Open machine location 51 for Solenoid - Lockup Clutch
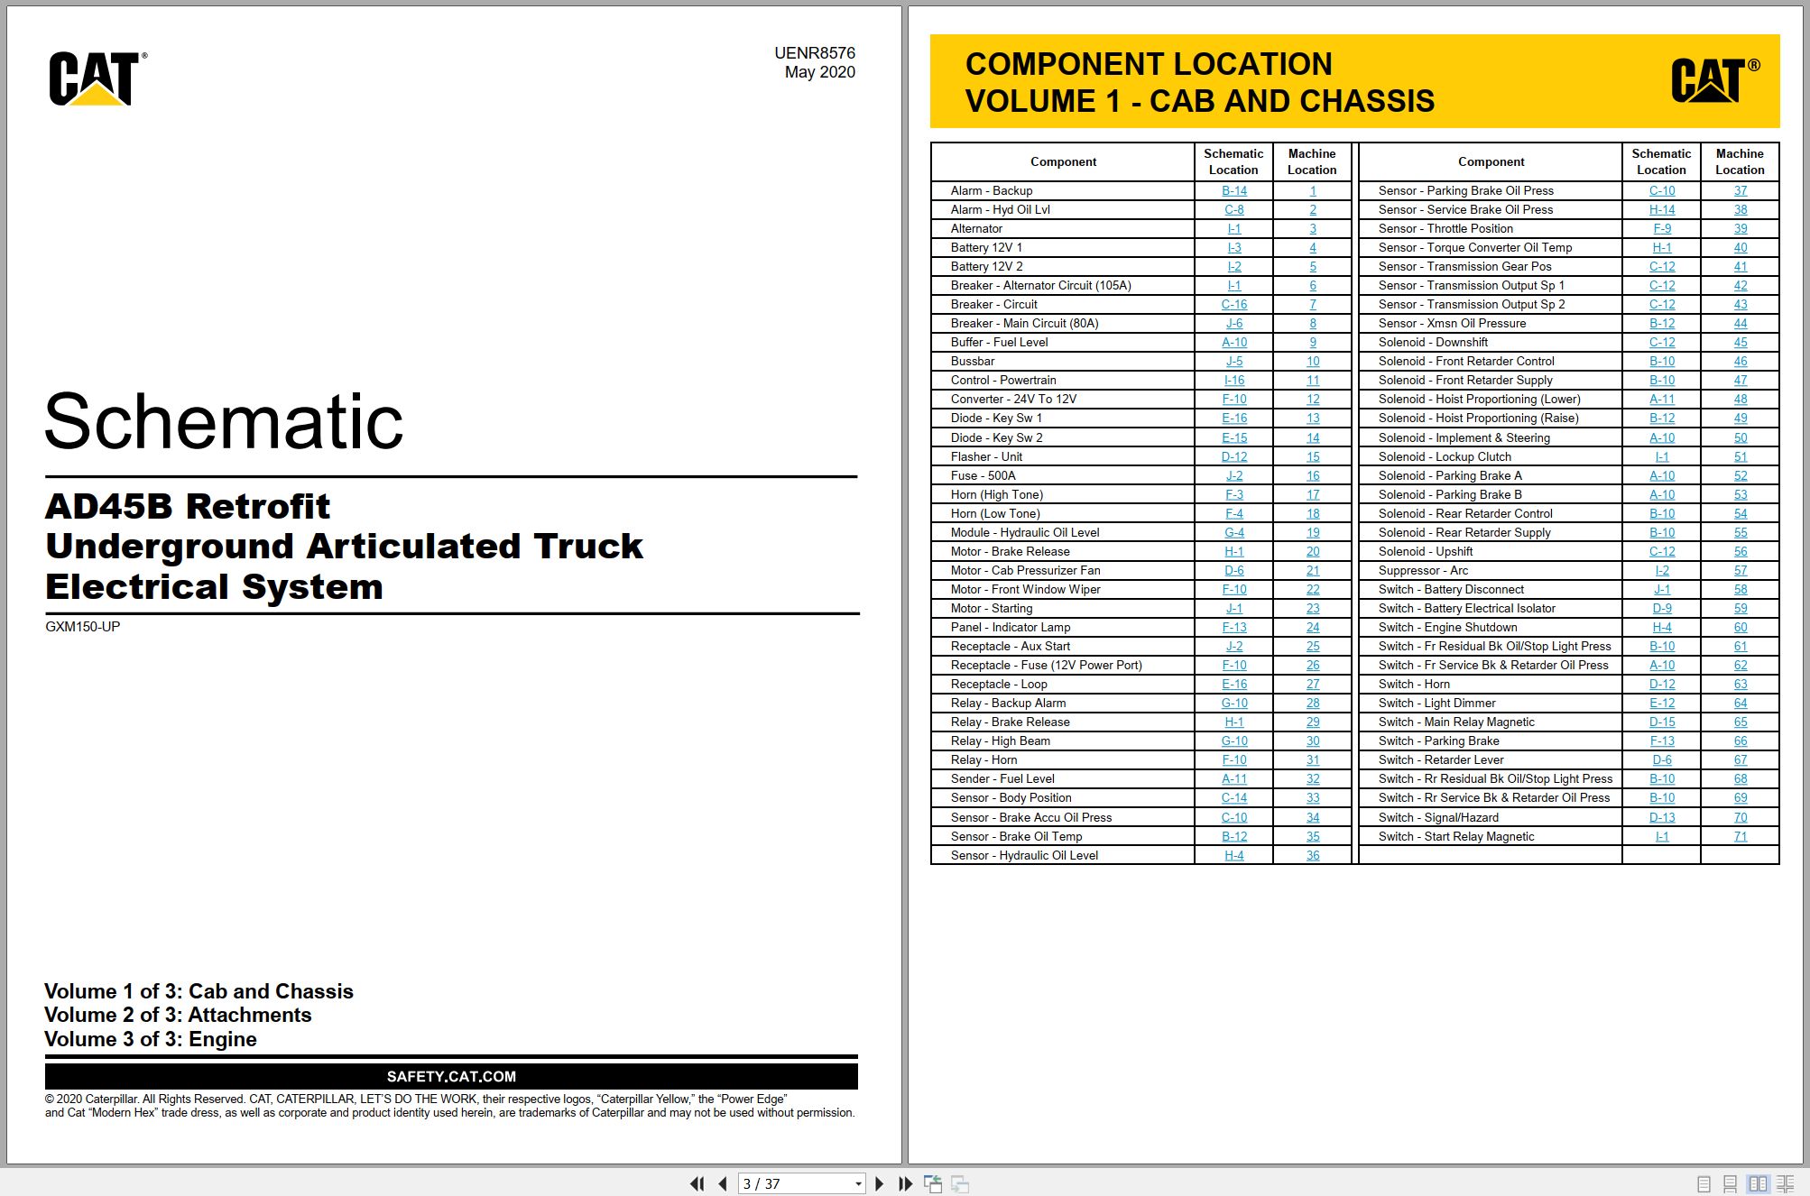Image resolution: width=1810 pixels, height=1196 pixels. click(x=1740, y=456)
